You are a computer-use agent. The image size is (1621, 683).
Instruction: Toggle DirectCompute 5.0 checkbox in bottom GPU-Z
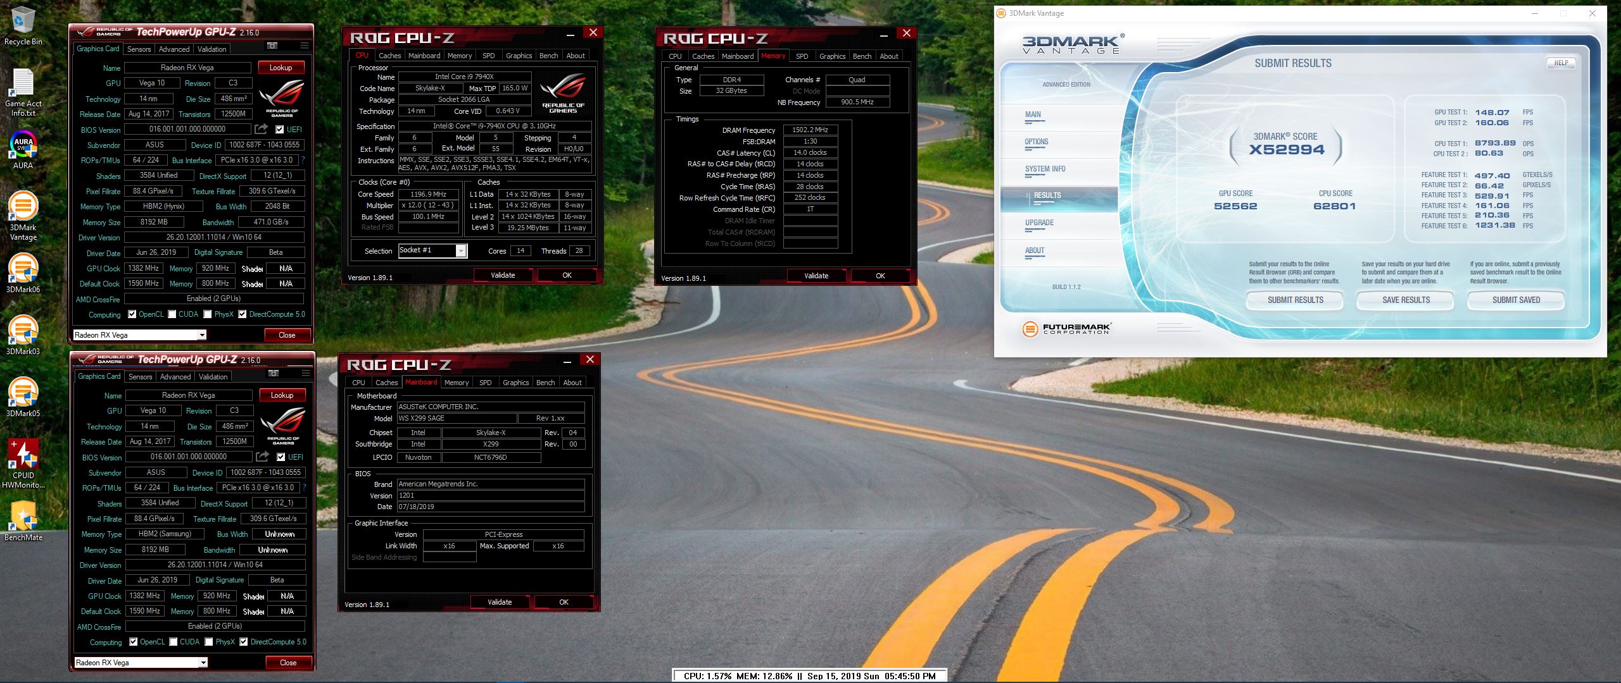click(243, 642)
